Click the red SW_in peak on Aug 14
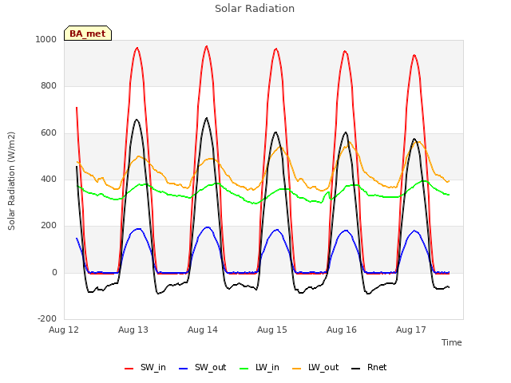 (x=206, y=46)
